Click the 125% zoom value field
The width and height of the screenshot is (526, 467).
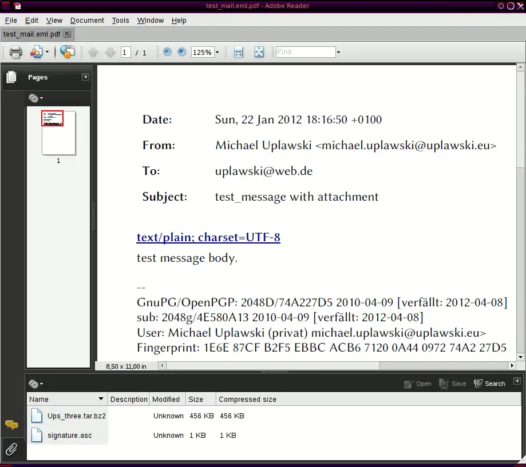coord(202,52)
